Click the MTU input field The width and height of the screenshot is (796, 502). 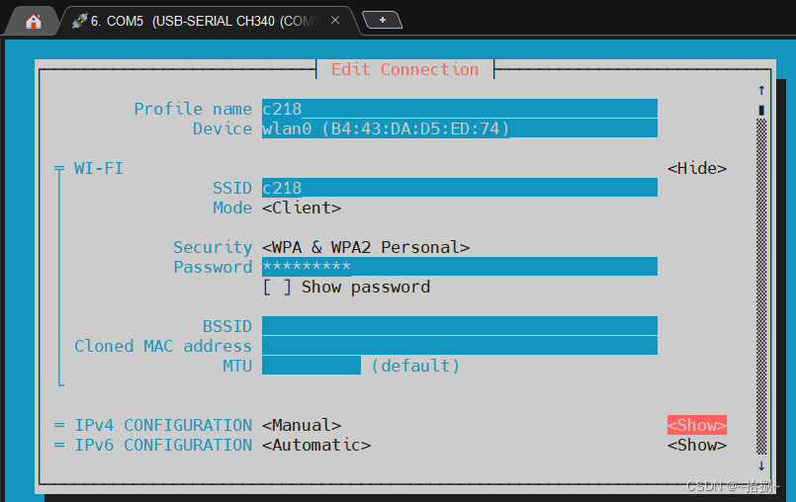click(311, 366)
